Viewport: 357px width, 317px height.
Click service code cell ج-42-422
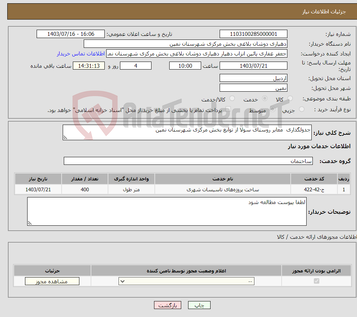tap(314, 189)
